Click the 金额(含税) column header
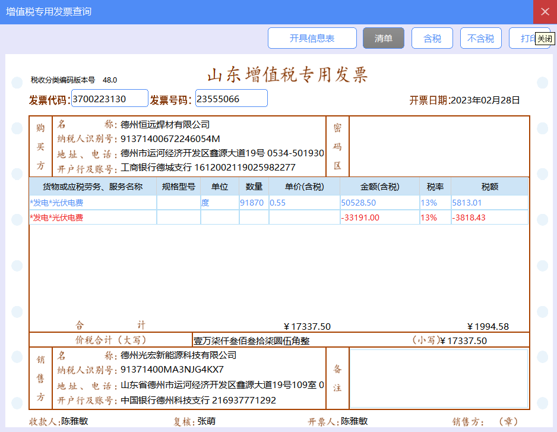Image resolution: width=557 pixels, height=432 pixels. click(379, 187)
